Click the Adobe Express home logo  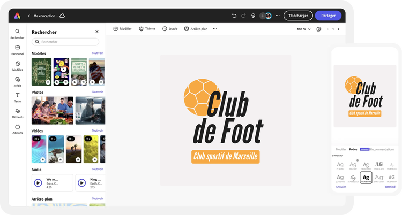[18, 16]
